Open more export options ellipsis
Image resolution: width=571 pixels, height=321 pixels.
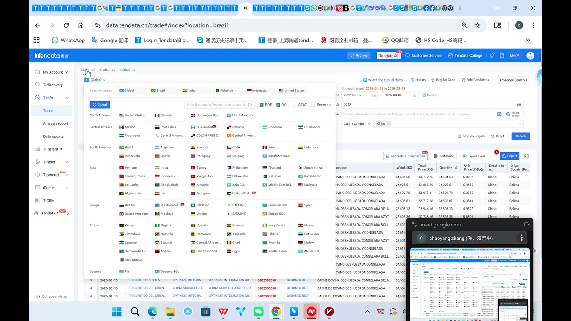coord(492,156)
